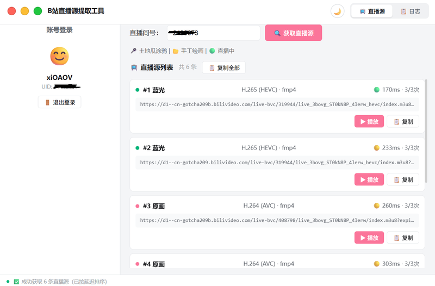Viewport: 435px width, 286px height.
Task: Click the status bar success message
Action: click(x=64, y=282)
